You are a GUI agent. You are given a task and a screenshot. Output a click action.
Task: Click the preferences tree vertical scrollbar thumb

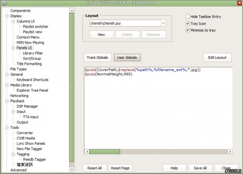[72, 88]
